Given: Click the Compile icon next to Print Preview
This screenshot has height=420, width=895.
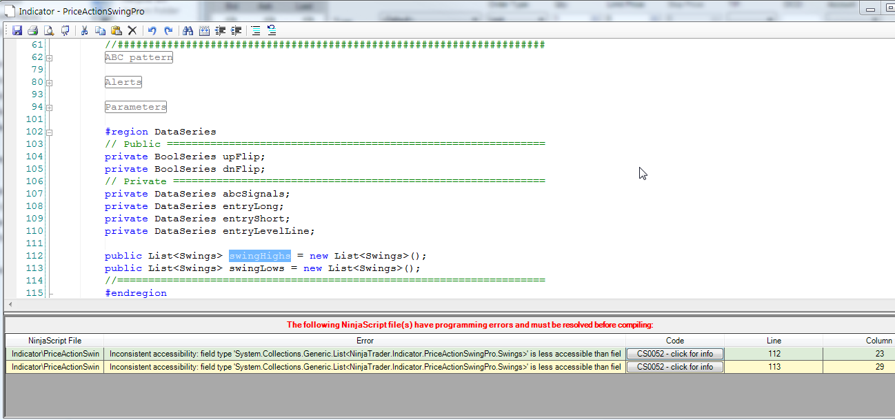Looking at the screenshot, I should [65, 30].
